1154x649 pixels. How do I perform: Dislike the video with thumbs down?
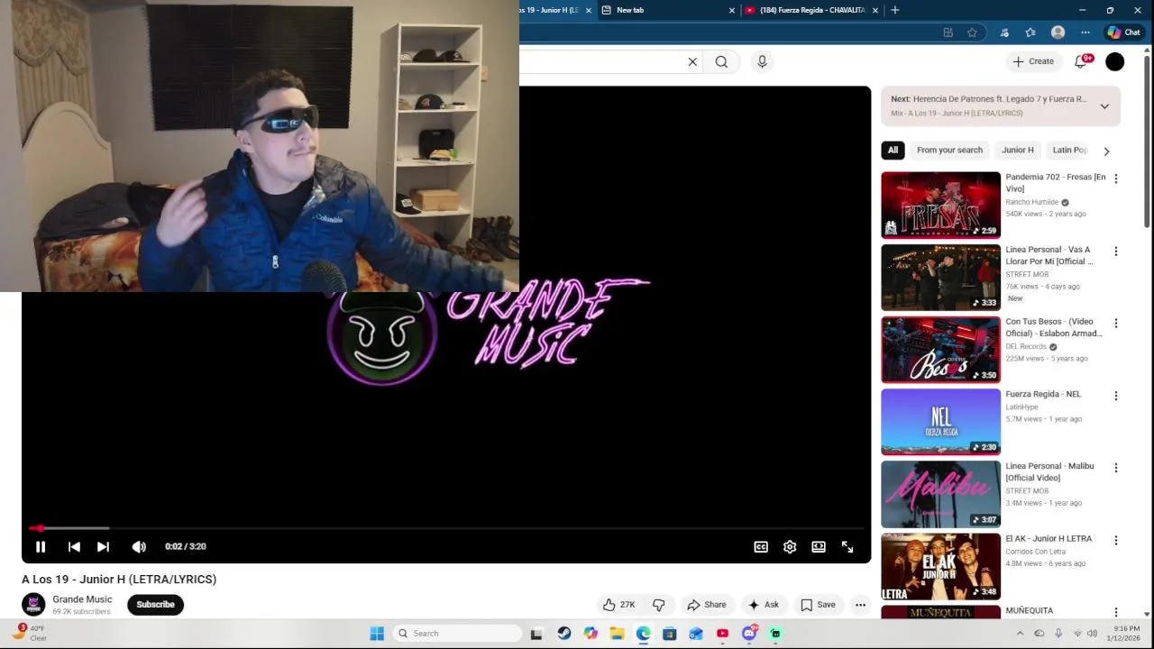coord(659,605)
